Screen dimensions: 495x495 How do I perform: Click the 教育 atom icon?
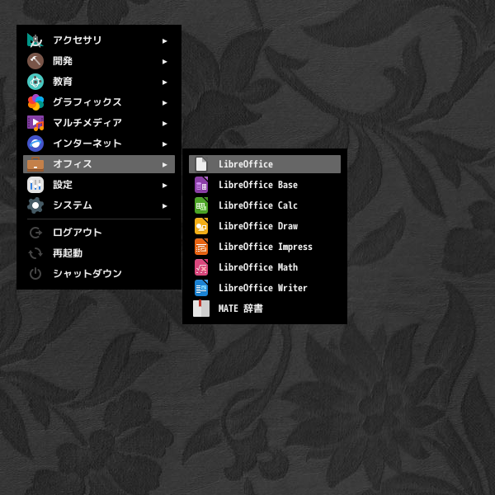click(35, 82)
